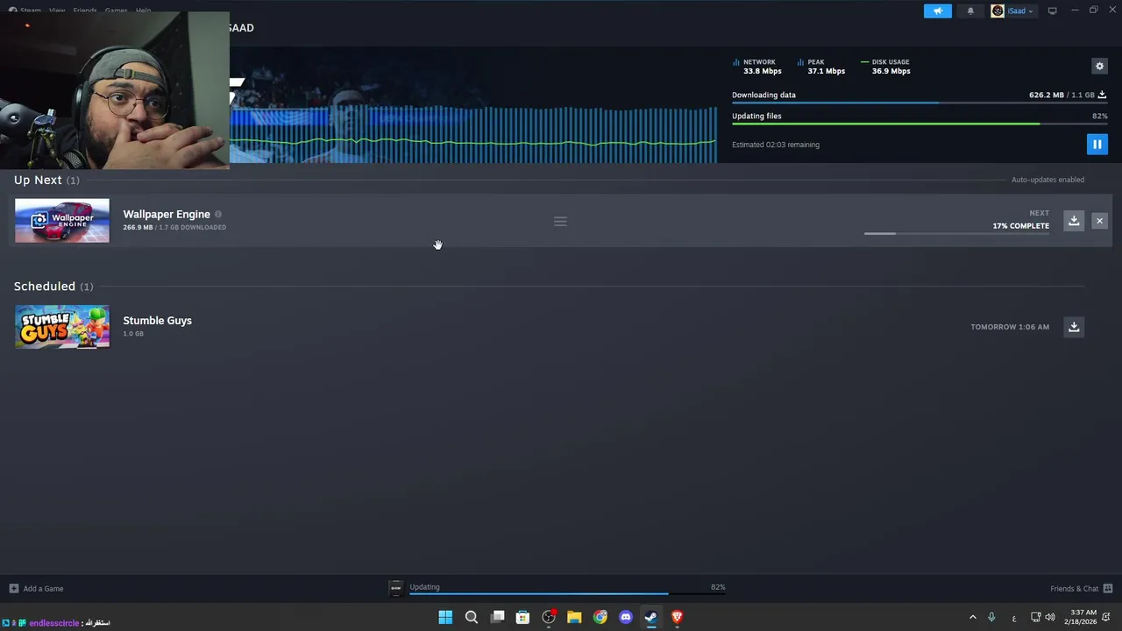
Task: Download Stumble Guys now
Action: click(x=1074, y=327)
